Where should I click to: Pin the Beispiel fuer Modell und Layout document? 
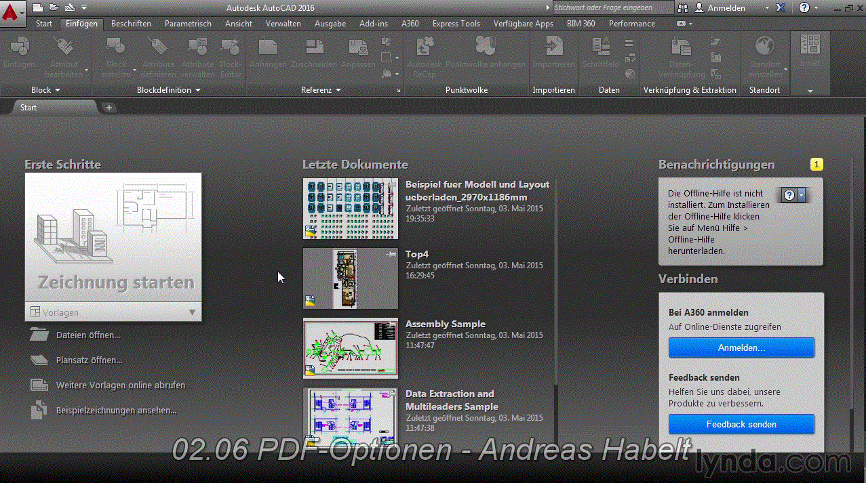point(391,184)
